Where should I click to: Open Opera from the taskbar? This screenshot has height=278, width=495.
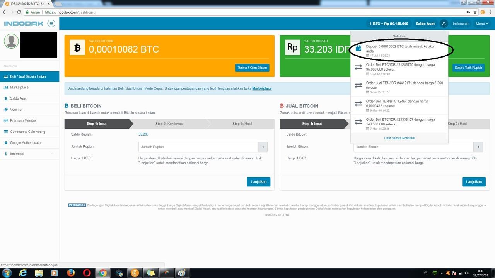pyautogui.click(x=87, y=273)
